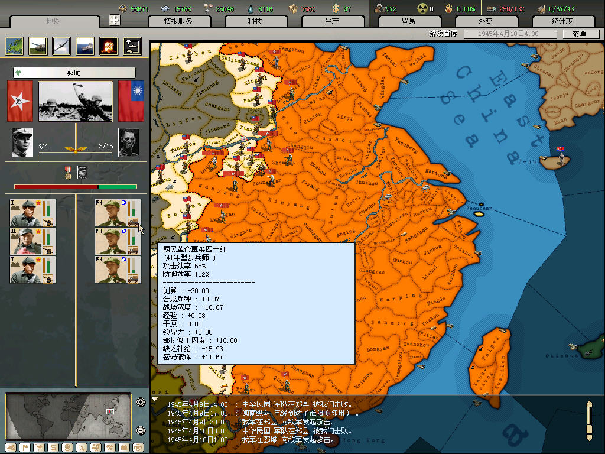Screen dimensions: 605x454
Task: Zoom out using the minimap minus button
Action: pos(141,430)
